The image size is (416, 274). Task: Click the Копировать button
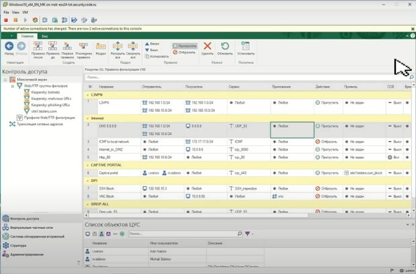[157, 56]
